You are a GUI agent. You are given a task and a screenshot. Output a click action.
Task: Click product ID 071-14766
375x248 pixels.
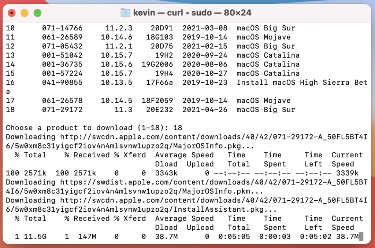coord(62,28)
